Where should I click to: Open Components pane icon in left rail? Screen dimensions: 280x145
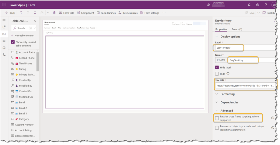tap(4, 27)
